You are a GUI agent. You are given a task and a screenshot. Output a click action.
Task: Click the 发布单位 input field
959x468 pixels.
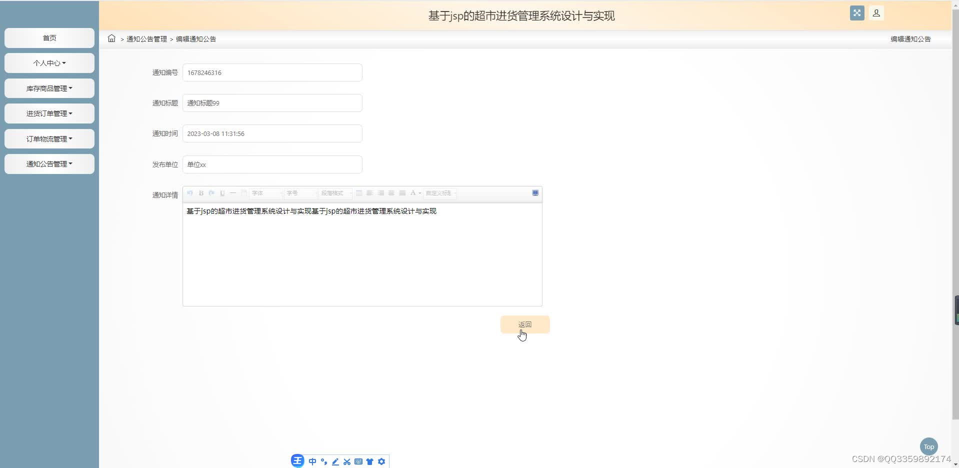(x=272, y=164)
